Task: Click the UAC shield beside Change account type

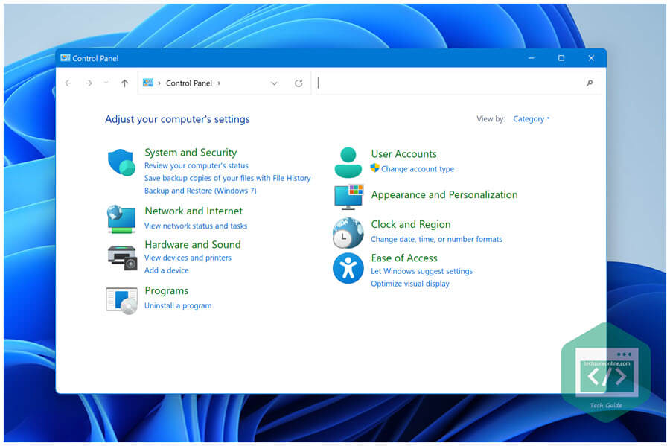Action: pyautogui.click(x=374, y=168)
